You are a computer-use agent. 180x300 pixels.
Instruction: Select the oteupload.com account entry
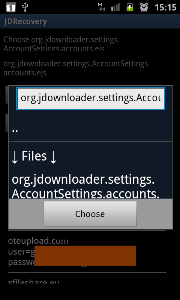coord(87,251)
